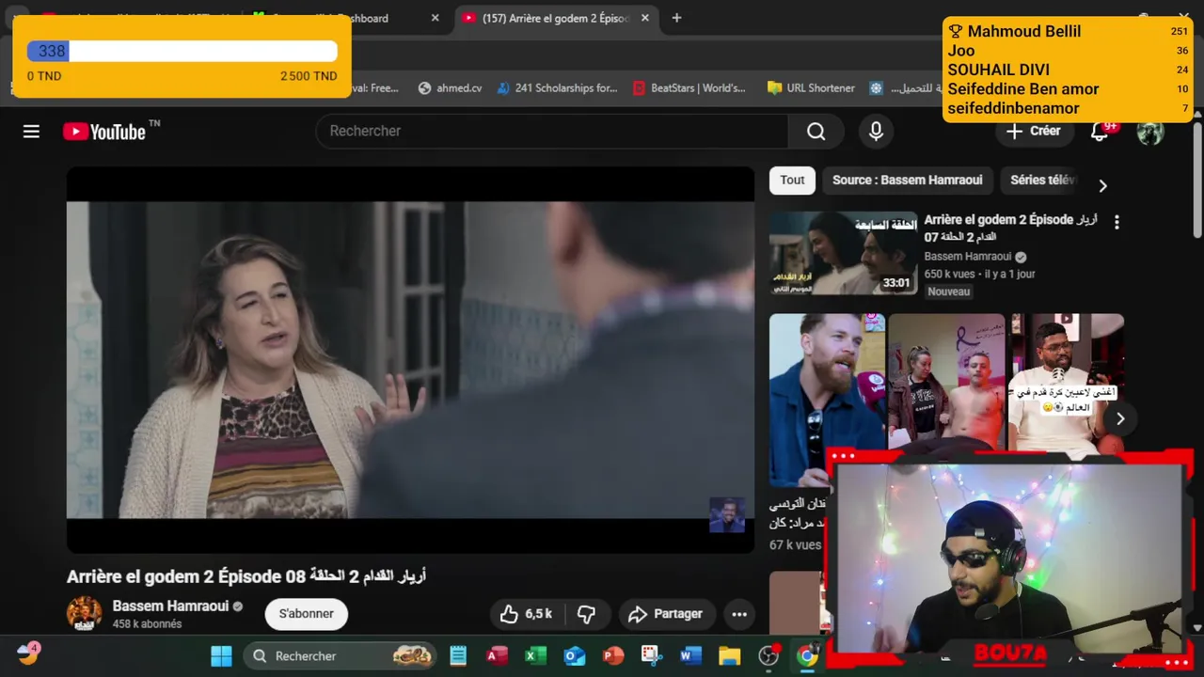The height and width of the screenshot is (677, 1204).
Task: Launch Microsoft Access from the taskbar
Action: (497, 655)
